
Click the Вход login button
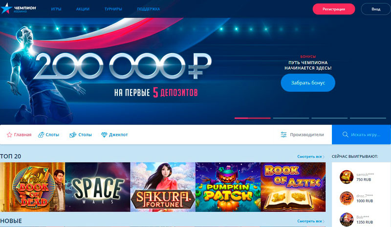click(x=376, y=9)
